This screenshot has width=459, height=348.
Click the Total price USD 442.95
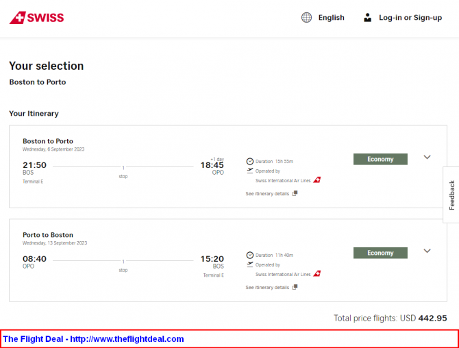tap(390, 318)
